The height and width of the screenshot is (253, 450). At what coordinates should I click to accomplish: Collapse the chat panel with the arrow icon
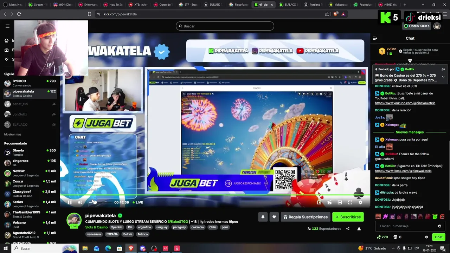point(375,38)
